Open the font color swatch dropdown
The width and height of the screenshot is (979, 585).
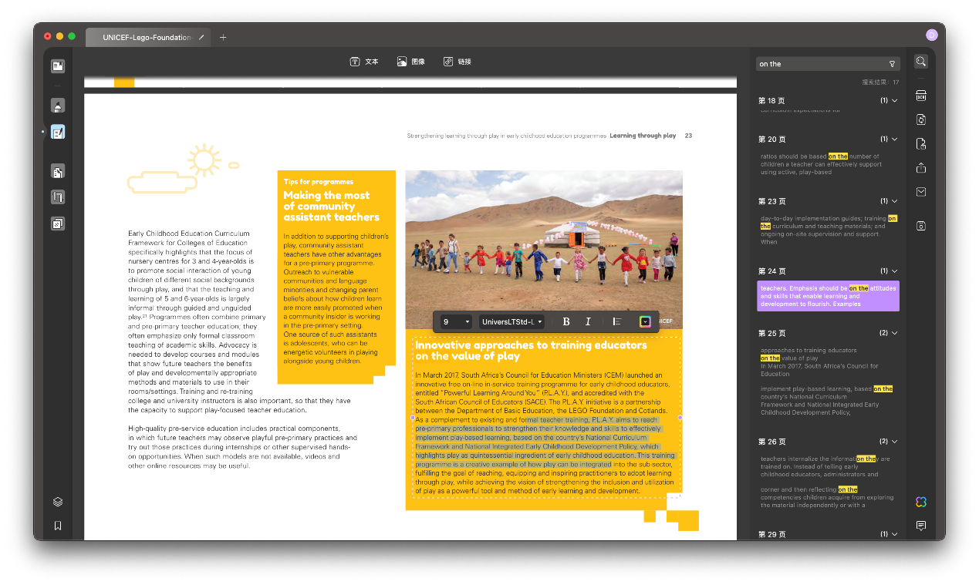(645, 321)
